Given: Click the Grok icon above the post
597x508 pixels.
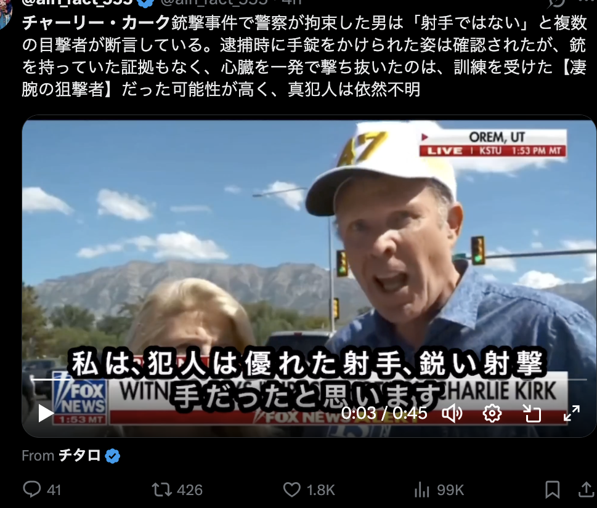Looking at the screenshot, I should tap(556, 3).
